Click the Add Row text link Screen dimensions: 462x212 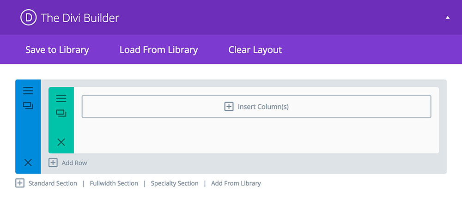(x=74, y=163)
